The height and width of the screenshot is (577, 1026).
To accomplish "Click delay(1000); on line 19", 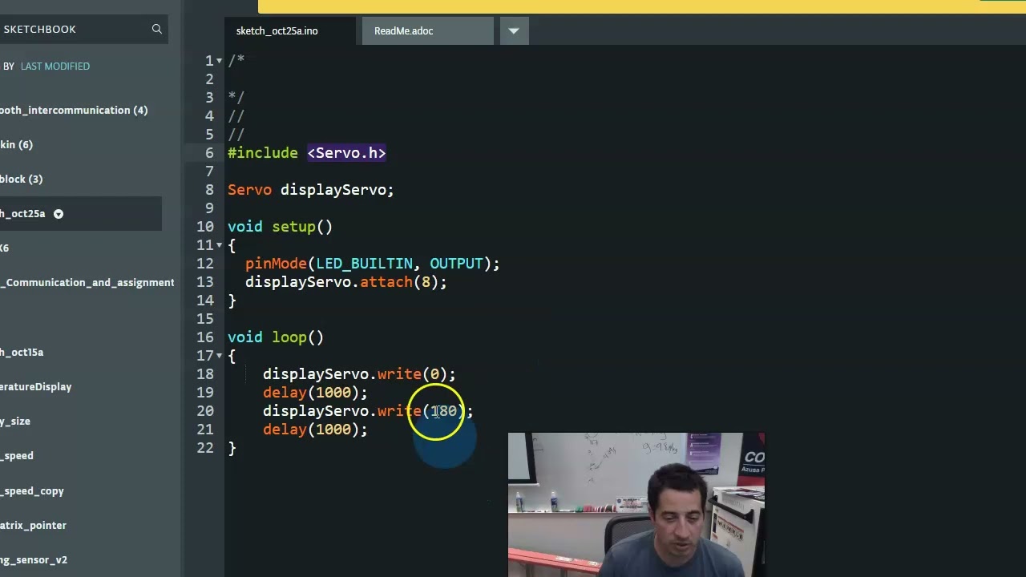I will (x=315, y=393).
